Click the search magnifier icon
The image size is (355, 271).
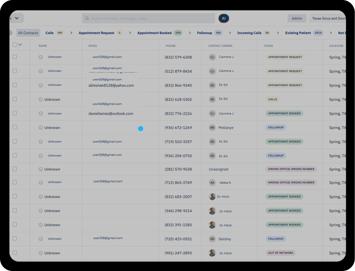pyautogui.click(x=87, y=18)
